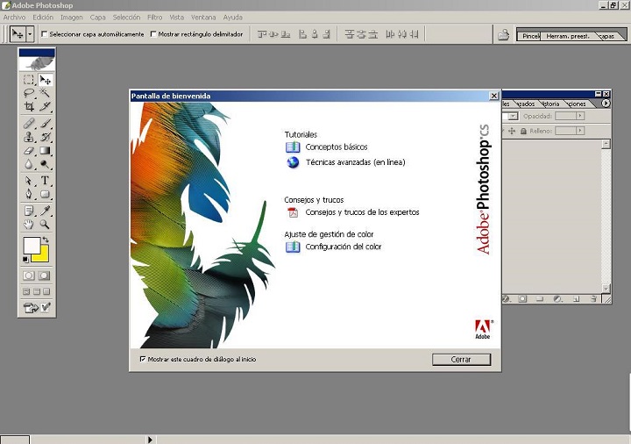Swap foreground and background colors

(46, 240)
